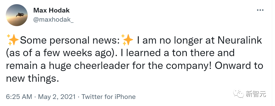The image size is (275, 106).
Task: Open the 'Twitter for iPhone' source link
Action: pos(108,97)
